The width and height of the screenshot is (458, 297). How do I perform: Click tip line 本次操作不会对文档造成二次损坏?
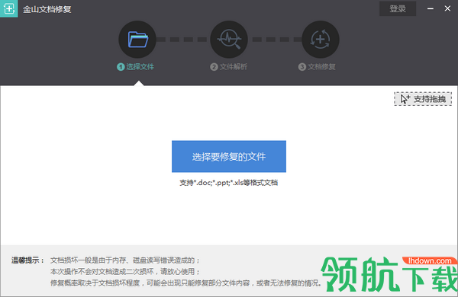[125, 272]
